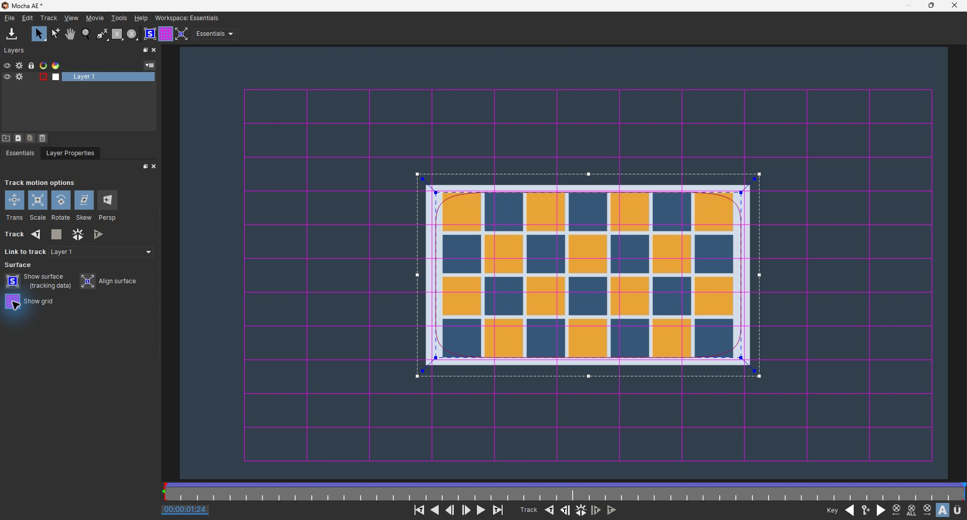The image size is (967, 520).
Task: Switch to Layer Properties tab
Action: click(x=70, y=153)
